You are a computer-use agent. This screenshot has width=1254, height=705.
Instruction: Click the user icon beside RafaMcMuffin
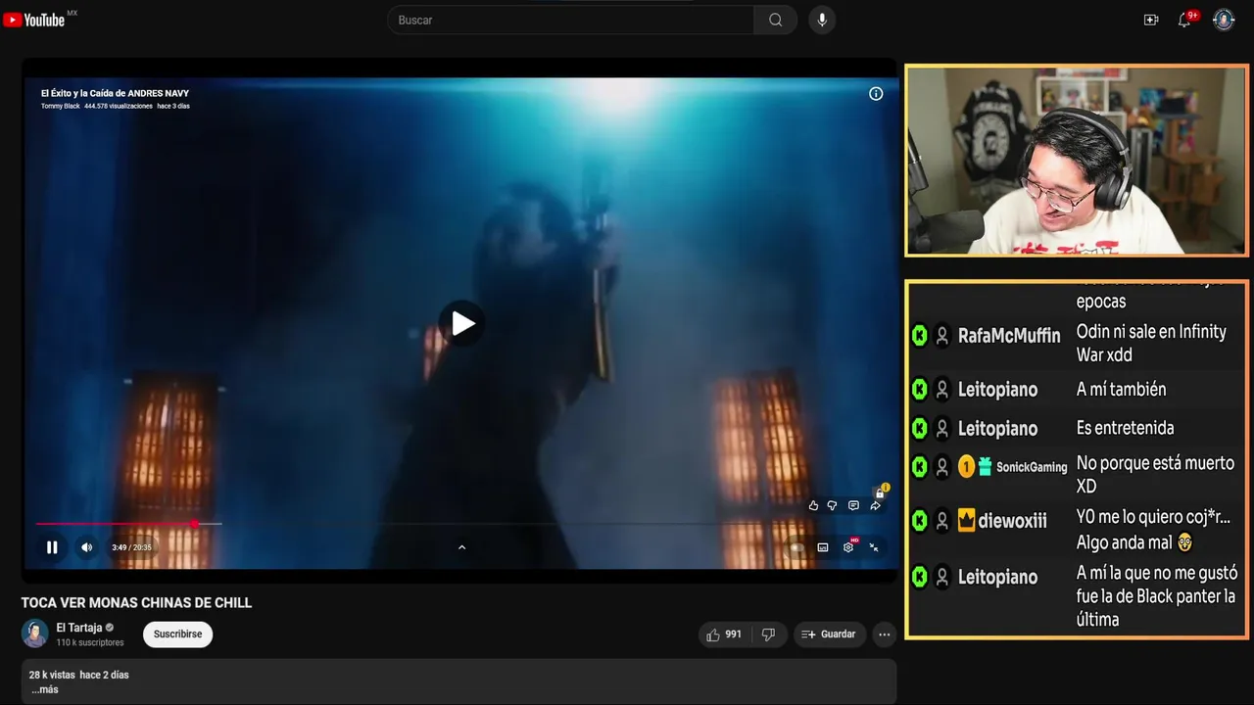[x=941, y=336]
